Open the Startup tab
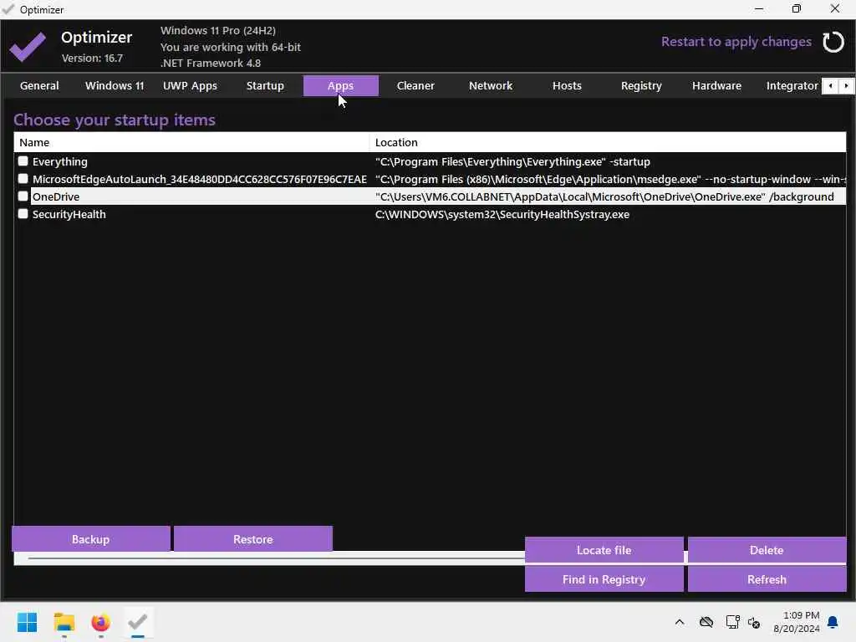 (265, 86)
